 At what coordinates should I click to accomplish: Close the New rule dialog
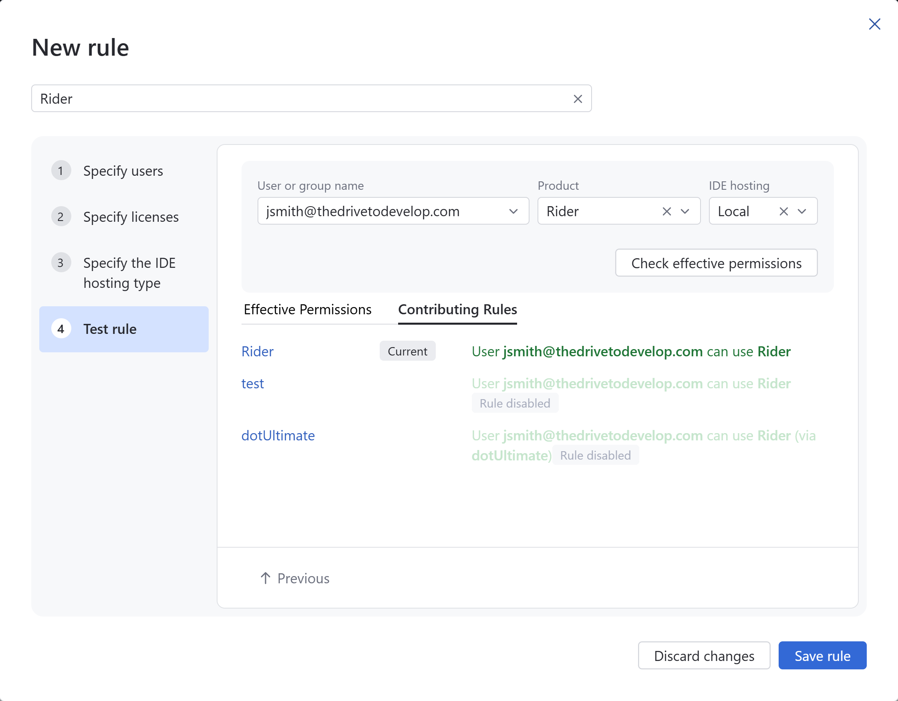(x=874, y=24)
